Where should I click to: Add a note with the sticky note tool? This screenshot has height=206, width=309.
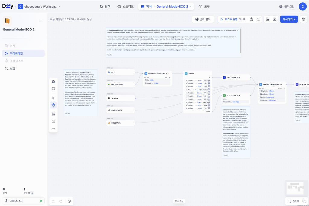coord(53,89)
